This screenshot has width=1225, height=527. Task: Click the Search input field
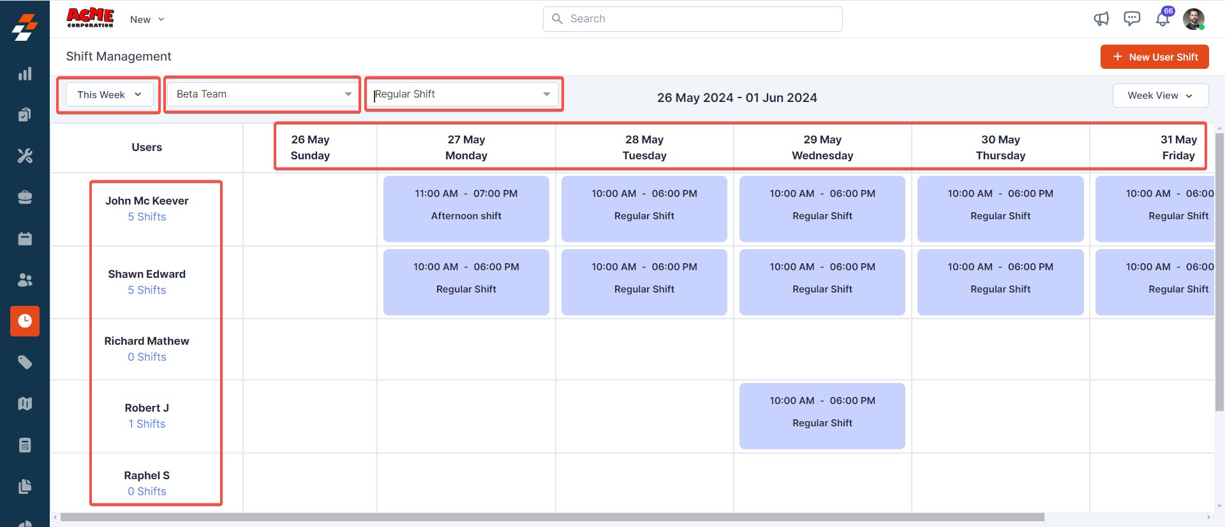point(692,19)
